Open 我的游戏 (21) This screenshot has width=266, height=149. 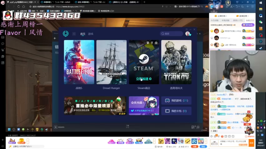click(x=176, y=101)
